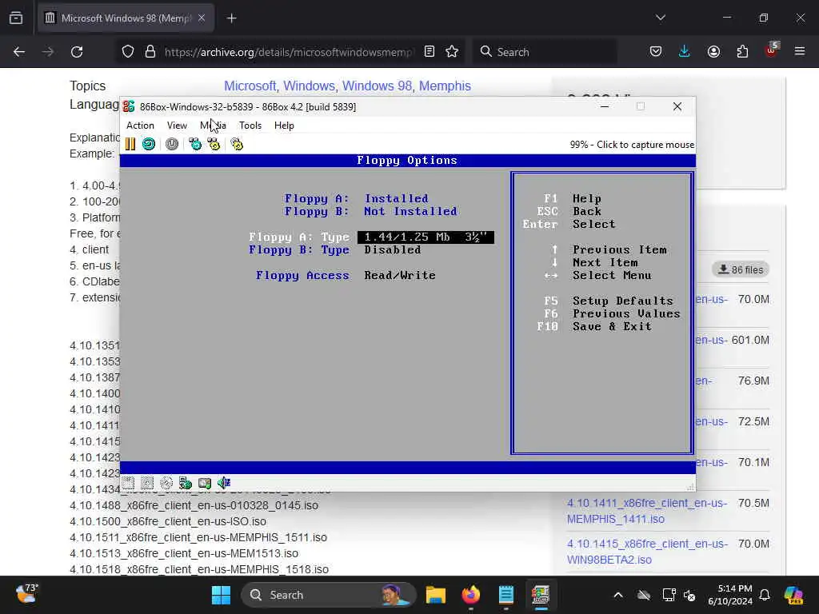
Task: Open Firefox tracking protection shield
Action: 128,52
